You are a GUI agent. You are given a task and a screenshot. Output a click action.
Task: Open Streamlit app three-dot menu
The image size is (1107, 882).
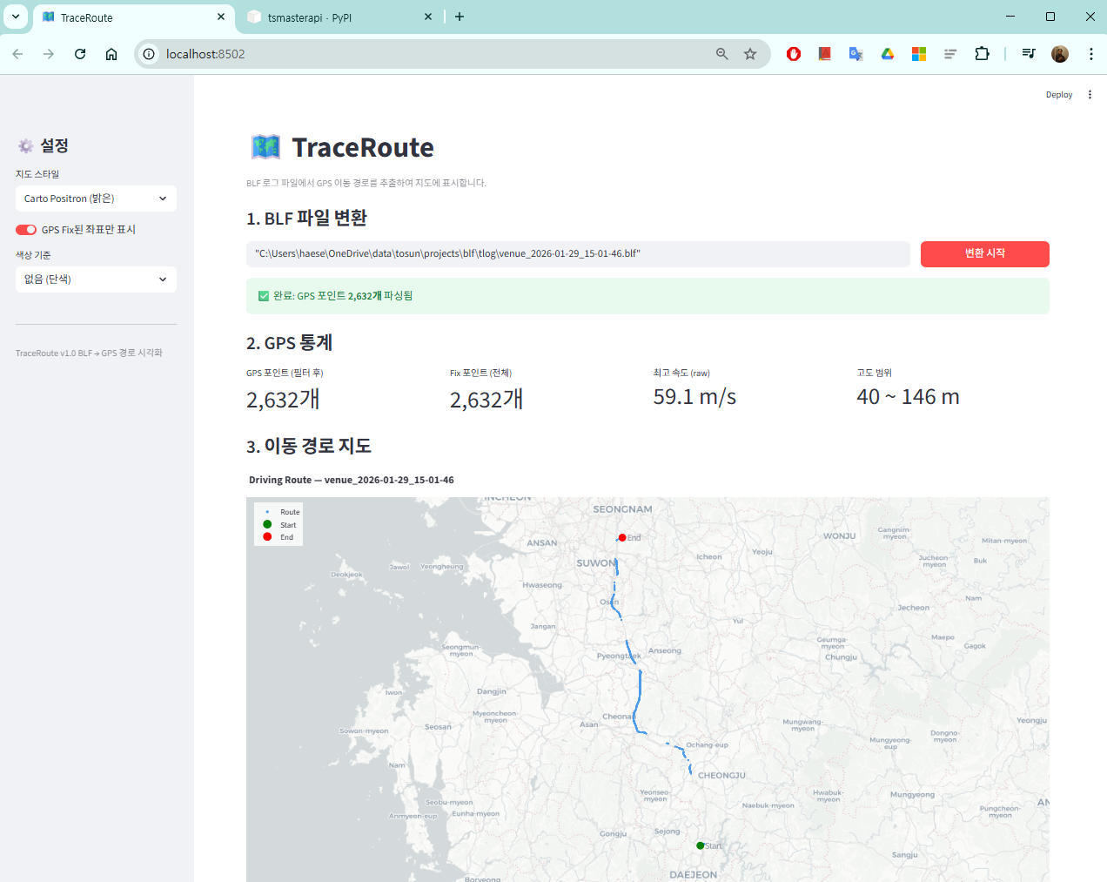1090,95
